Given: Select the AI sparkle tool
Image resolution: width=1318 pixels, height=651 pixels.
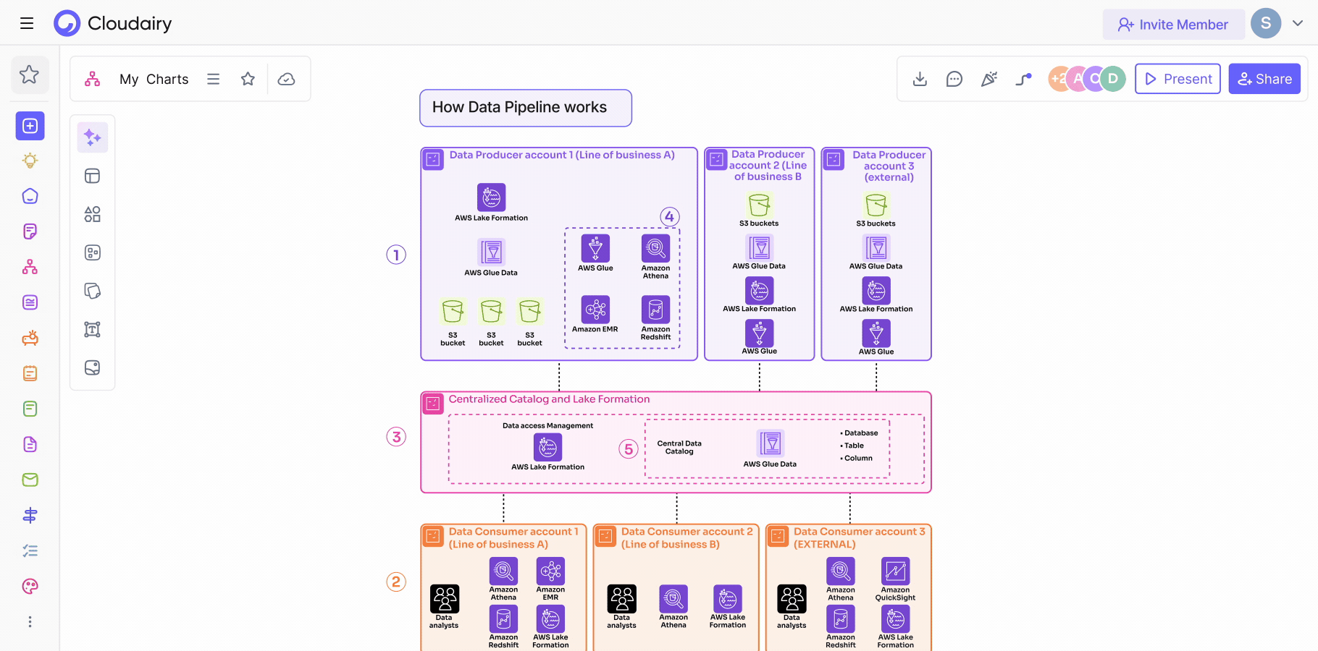Looking at the screenshot, I should coord(93,137).
